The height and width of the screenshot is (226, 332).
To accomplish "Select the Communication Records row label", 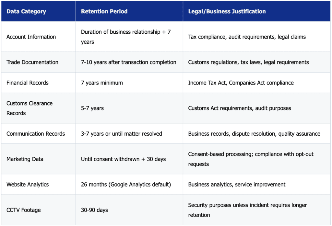I will click(x=36, y=134).
